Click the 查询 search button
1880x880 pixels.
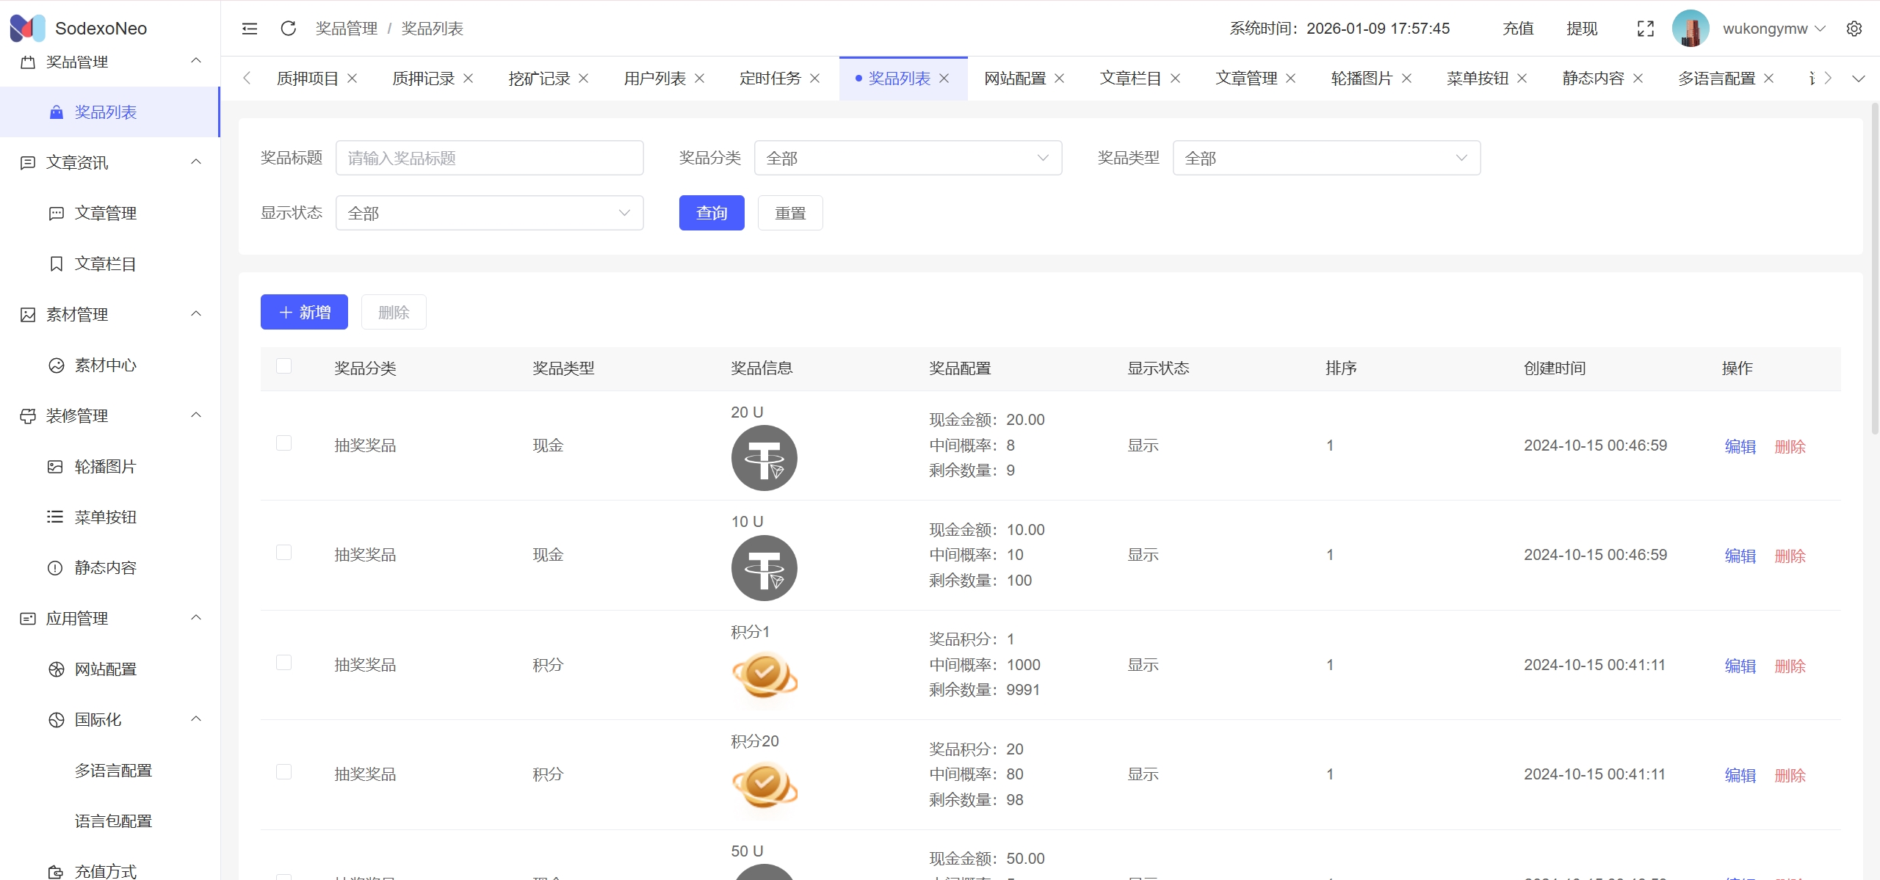[x=711, y=213]
